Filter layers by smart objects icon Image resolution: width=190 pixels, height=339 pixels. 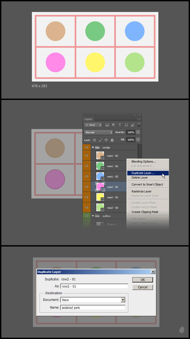pos(133,125)
